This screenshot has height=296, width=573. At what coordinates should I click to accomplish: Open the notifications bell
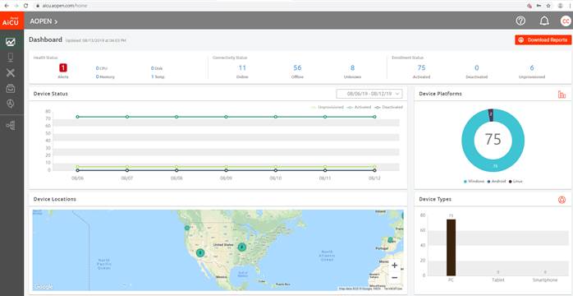pyautogui.click(x=544, y=21)
